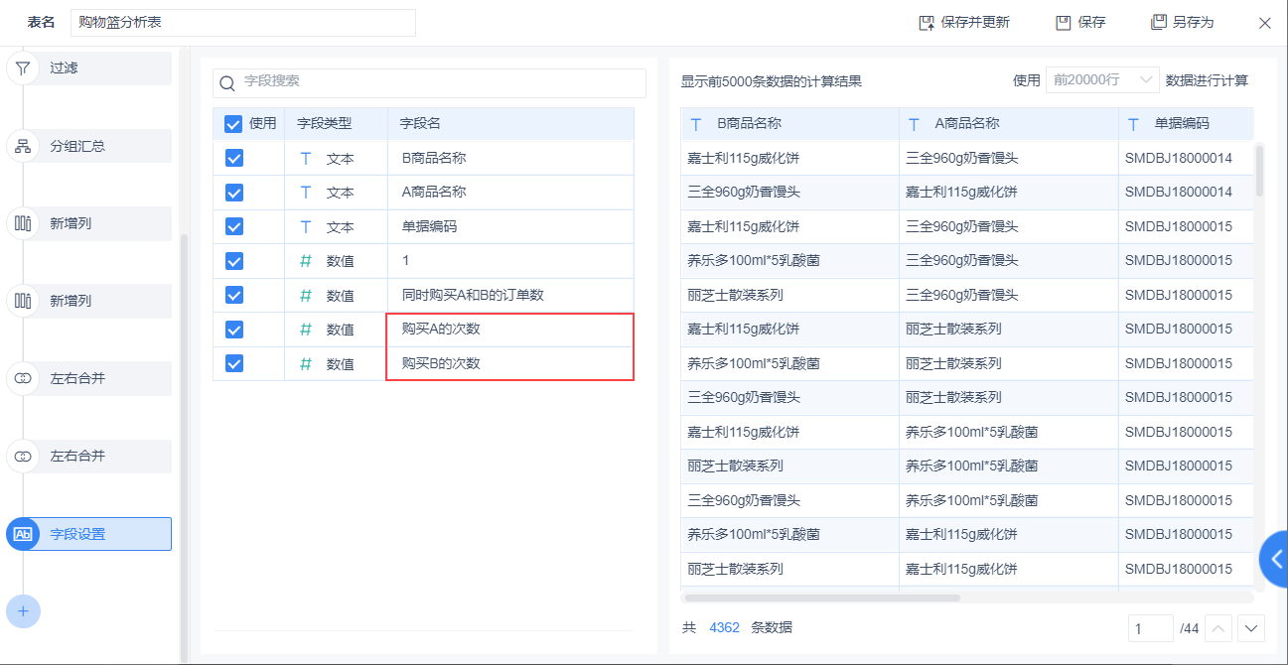Image resolution: width=1288 pixels, height=665 pixels.
Task: Click the 同时购买A和B的订单数 field name
Action: click(x=473, y=295)
